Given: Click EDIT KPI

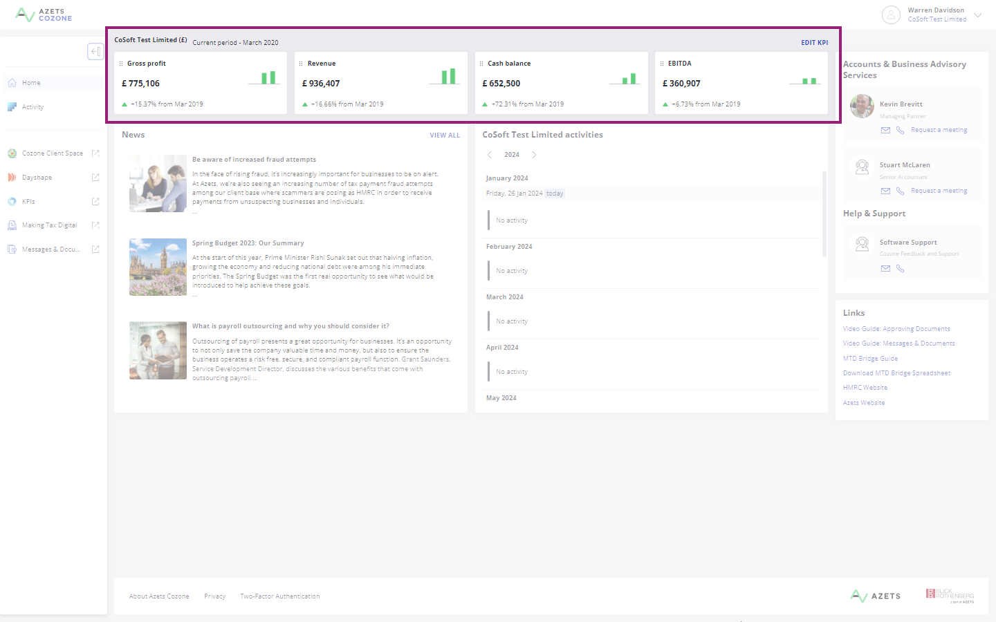Looking at the screenshot, I should coord(814,42).
